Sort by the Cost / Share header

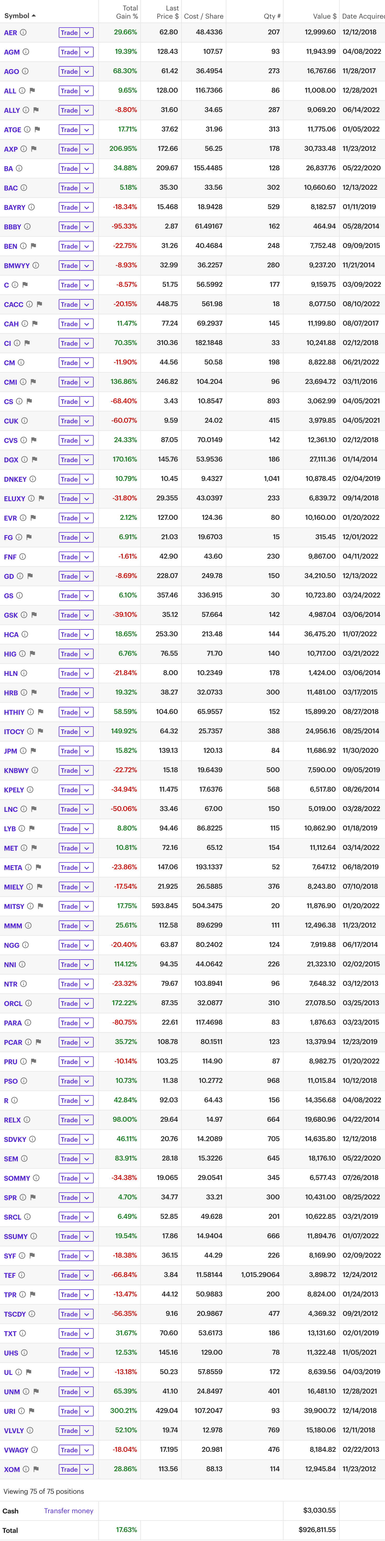pyautogui.click(x=204, y=16)
